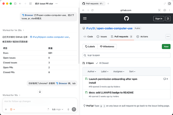The height and width of the screenshot is (115, 173).
Task: Show the 2 Open pull requests
Action: coord(88,63)
